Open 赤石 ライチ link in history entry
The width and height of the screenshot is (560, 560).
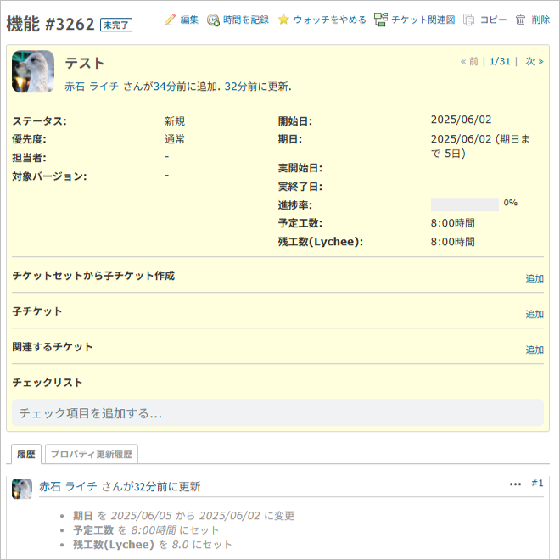tap(68, 486)
